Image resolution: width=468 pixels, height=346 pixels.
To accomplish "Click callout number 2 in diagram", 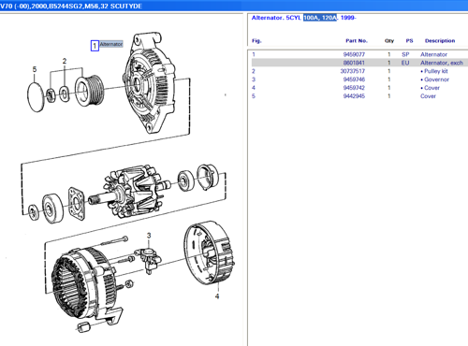I will [x=65, y=61].
